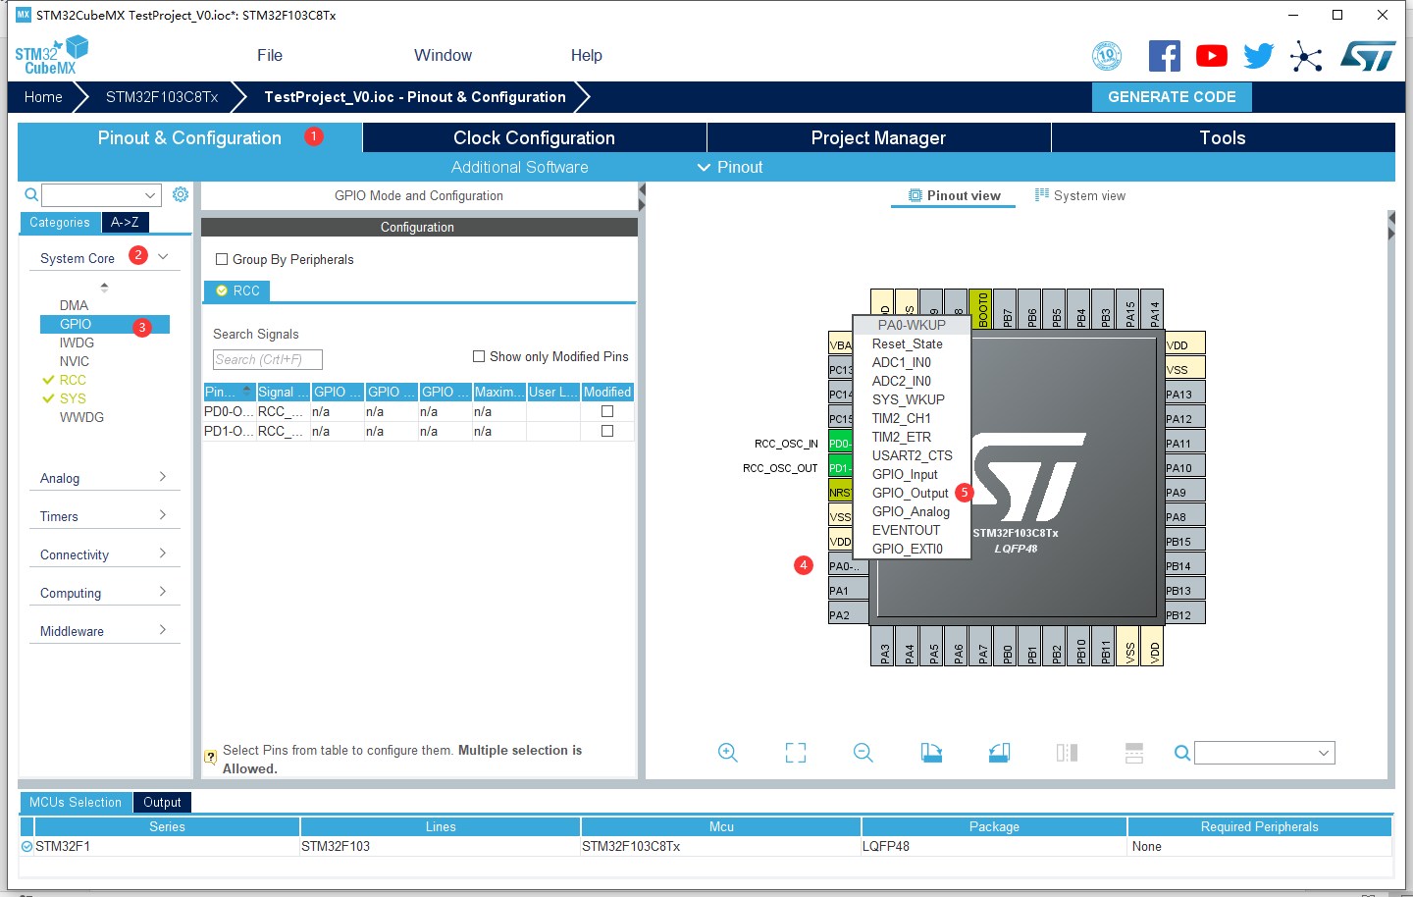Select pin PA1 on the chip
Screen dimensions: 1413x897
point(849,590)
